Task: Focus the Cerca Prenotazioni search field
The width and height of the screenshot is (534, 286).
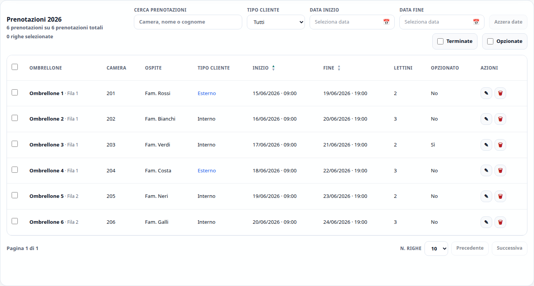Action: (x=188, y=22)
